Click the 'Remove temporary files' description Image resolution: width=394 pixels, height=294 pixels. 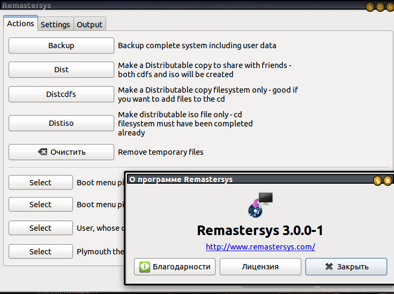(161, 152)
